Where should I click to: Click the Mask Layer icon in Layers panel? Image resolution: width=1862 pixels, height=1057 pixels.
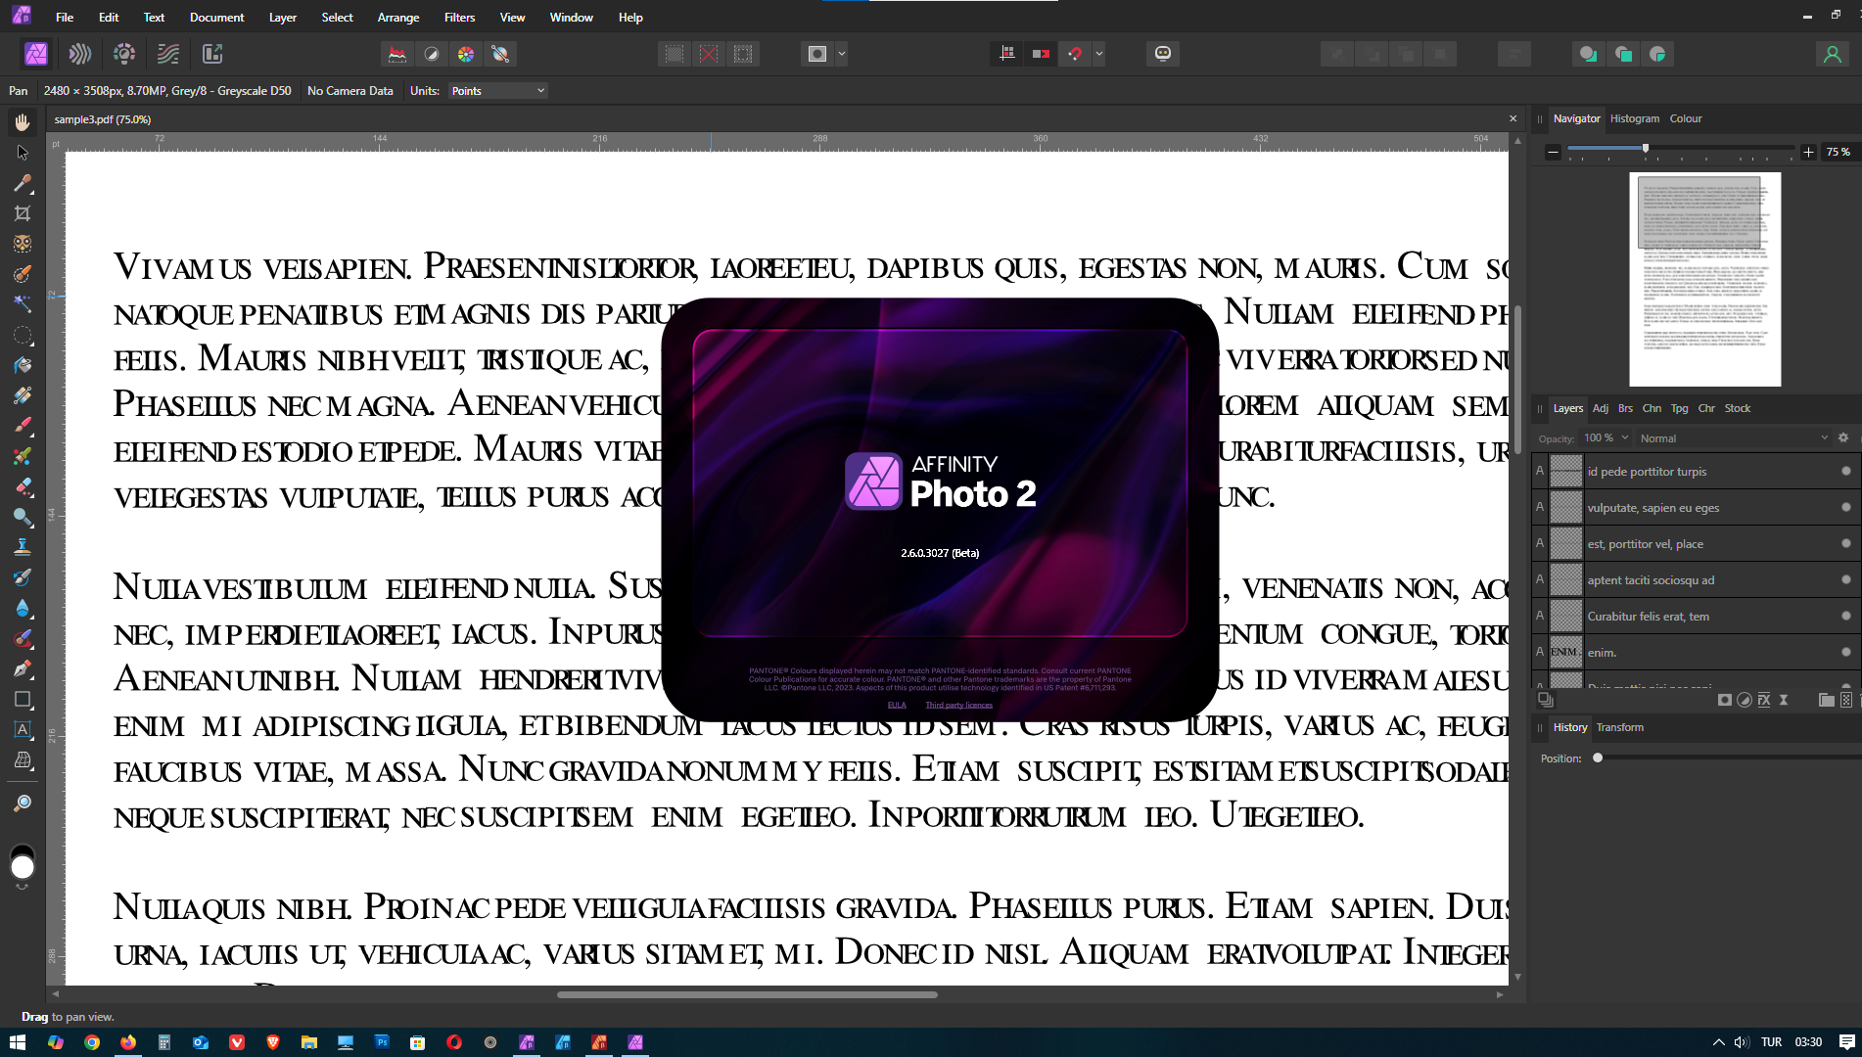pos(1725,700)
